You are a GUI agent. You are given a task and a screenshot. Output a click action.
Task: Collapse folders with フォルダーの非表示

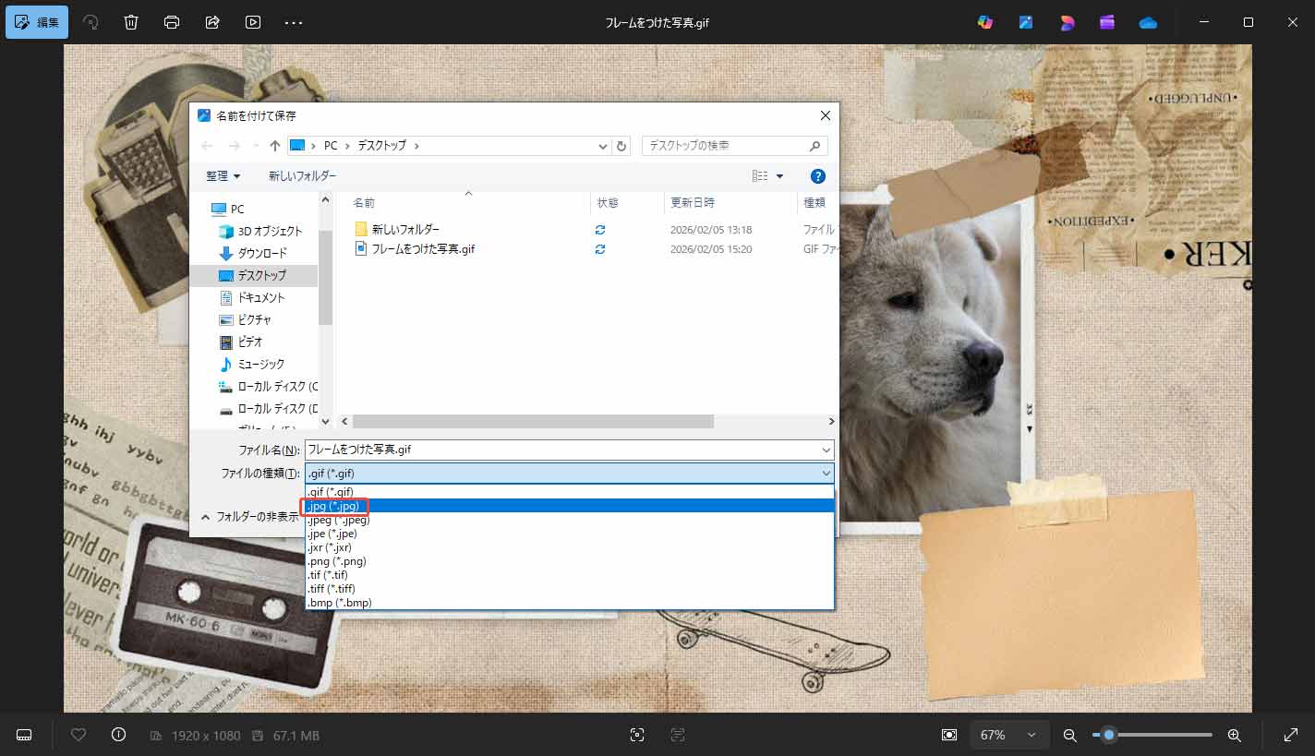point(249,517)
